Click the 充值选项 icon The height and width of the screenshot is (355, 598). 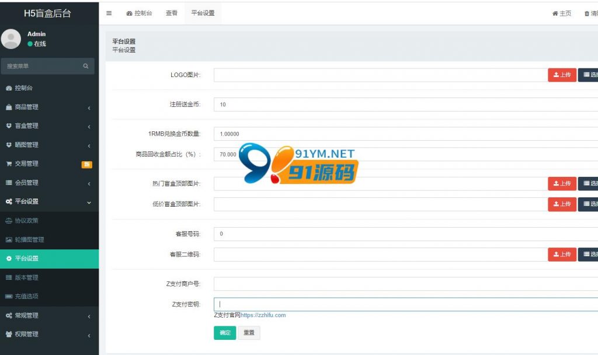[x=9, y=296]
